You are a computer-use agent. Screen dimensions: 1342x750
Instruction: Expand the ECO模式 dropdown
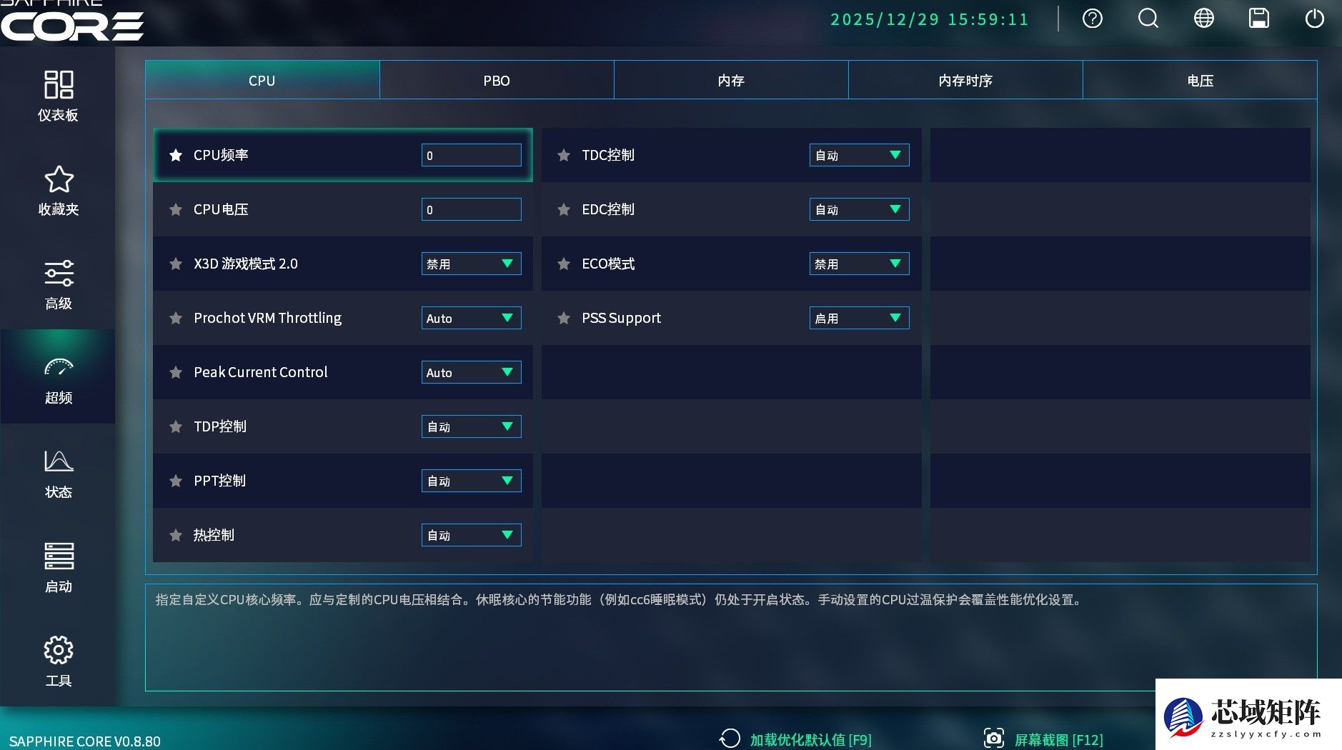[x=859, y=264]
